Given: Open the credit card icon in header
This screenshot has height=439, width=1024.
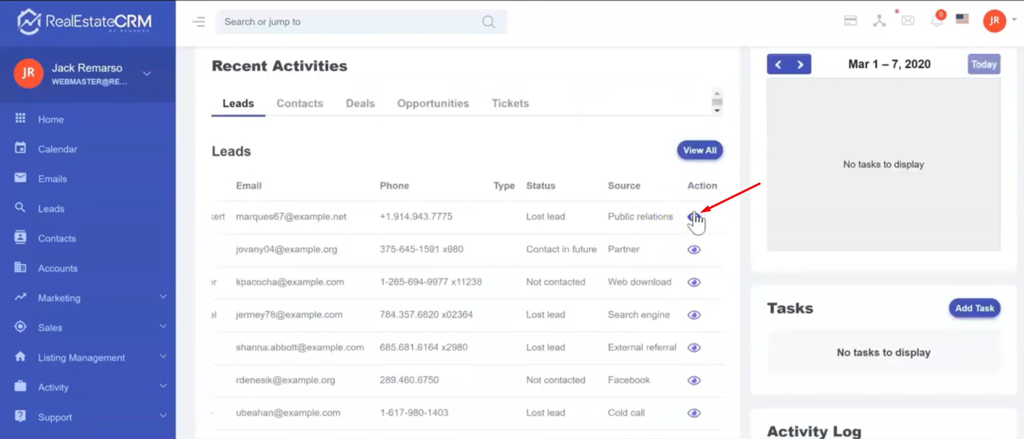Looking at the screenshot, I should pyautogui.click(x=850, y=21).
